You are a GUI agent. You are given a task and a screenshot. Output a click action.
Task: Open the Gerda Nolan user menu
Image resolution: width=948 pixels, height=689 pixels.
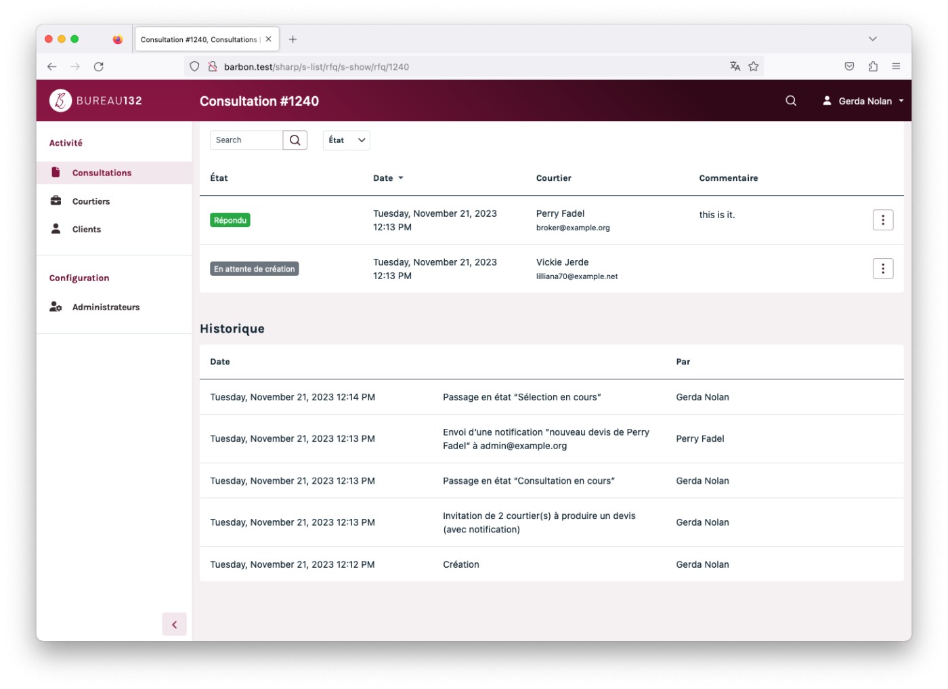863,101
